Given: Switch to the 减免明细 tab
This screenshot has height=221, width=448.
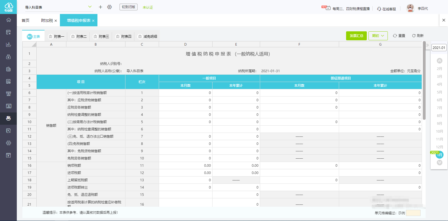Looking at the screenshot, I should [x=148, y=37].
